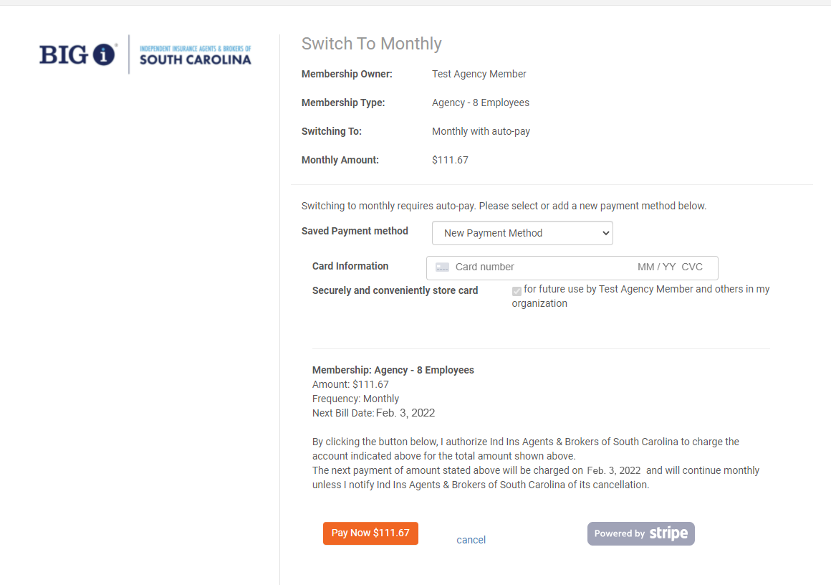
Task: Click the Powered by Stripe badge
Action: 640,533
